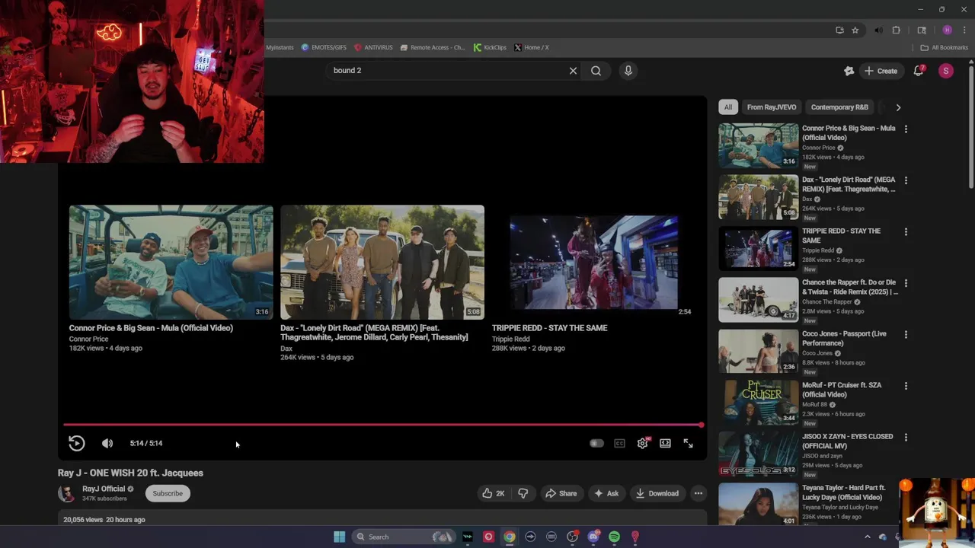975x548 pixels.
Task: Open options for JISOO X ZAYN video
Action: (906, 438)
